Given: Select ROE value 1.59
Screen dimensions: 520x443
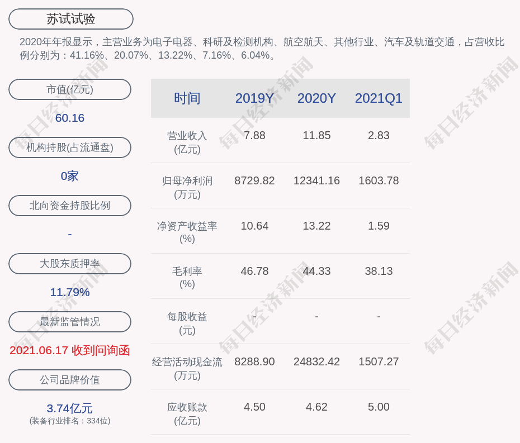Looking at the screenshot, I should tap(379, 226).
